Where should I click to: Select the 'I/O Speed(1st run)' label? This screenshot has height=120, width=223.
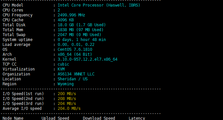coord(23,94)
